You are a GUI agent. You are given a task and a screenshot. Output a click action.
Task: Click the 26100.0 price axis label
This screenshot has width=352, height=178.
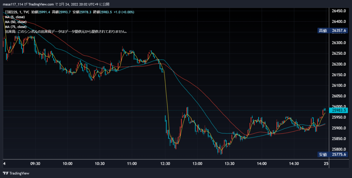[x=339, y=86]
